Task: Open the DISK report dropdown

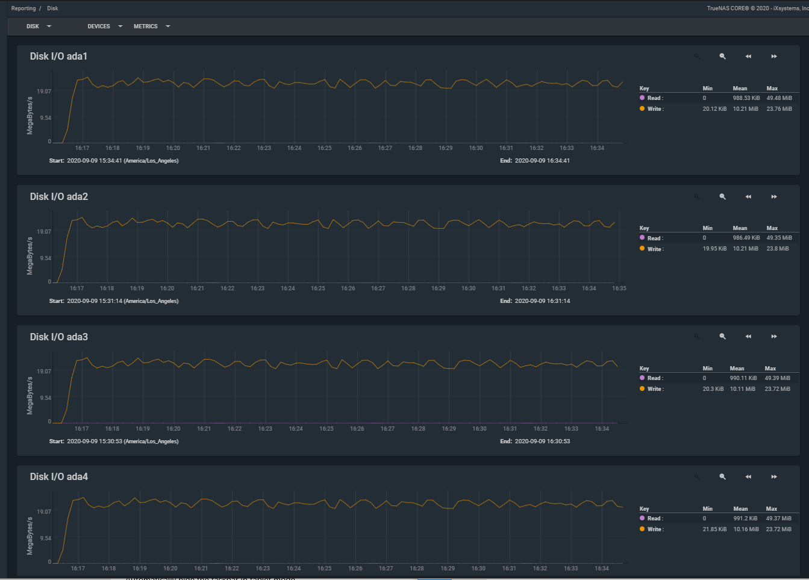Action: pyautogui.click(x=39, y=27)
